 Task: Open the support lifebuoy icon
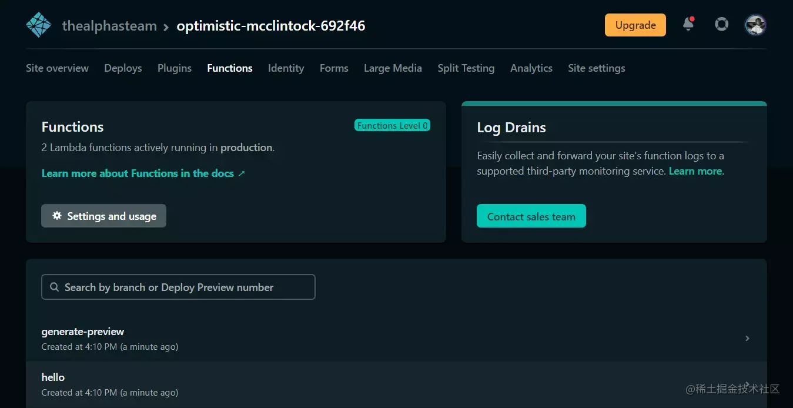pyautogui.click(x=721, y=24)
